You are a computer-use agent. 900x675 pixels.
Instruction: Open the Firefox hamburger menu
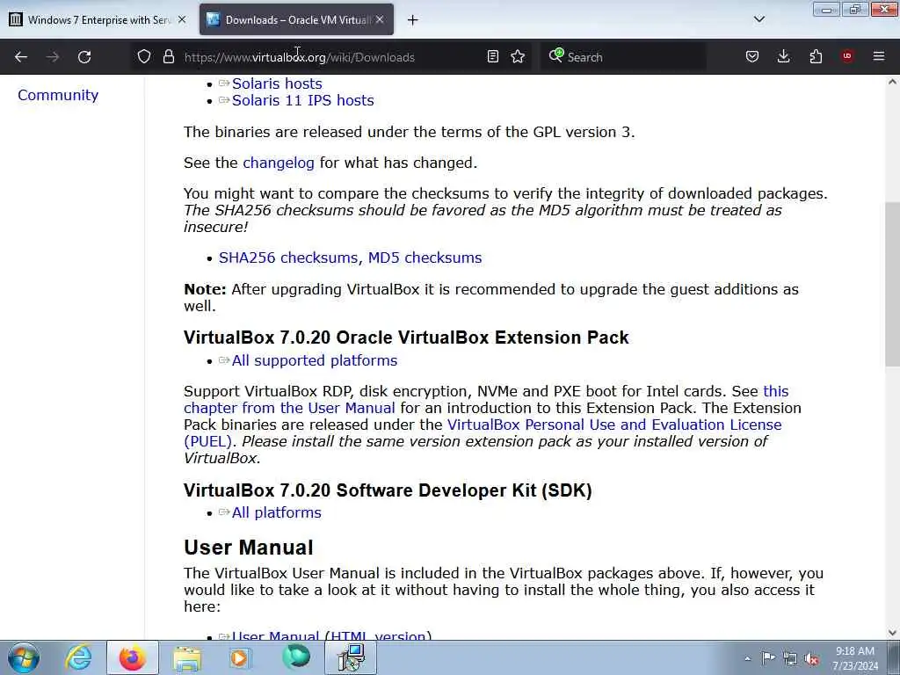pyautogui.click(x=879, y=56)
